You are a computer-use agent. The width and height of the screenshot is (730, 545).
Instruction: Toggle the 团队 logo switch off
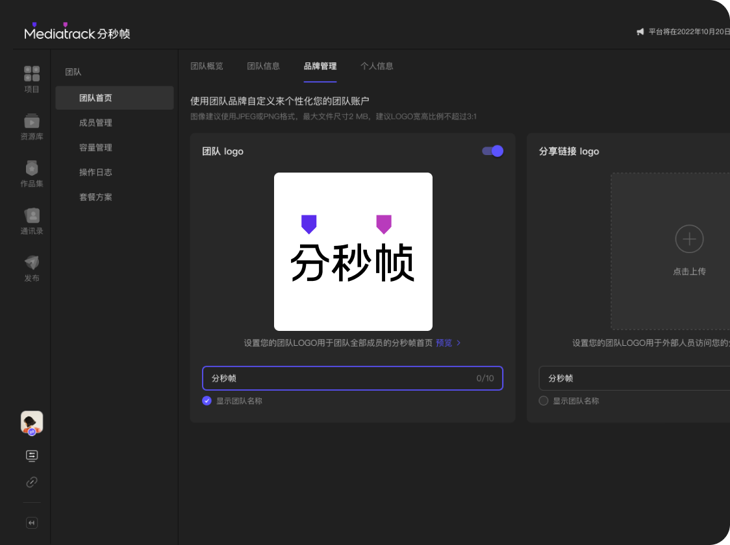point(492,151)
